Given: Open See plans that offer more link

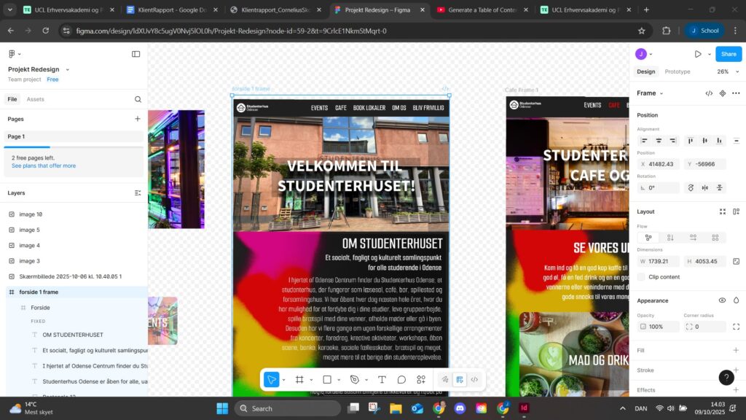Looking at the screenshot, I should (x=44, y=166).
